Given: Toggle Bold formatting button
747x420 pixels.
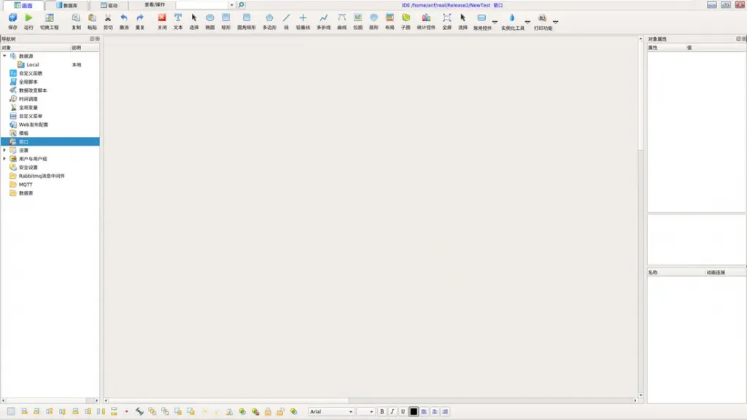Looking at the screenshot, I should pyautogui.click(x=382, y=412).
